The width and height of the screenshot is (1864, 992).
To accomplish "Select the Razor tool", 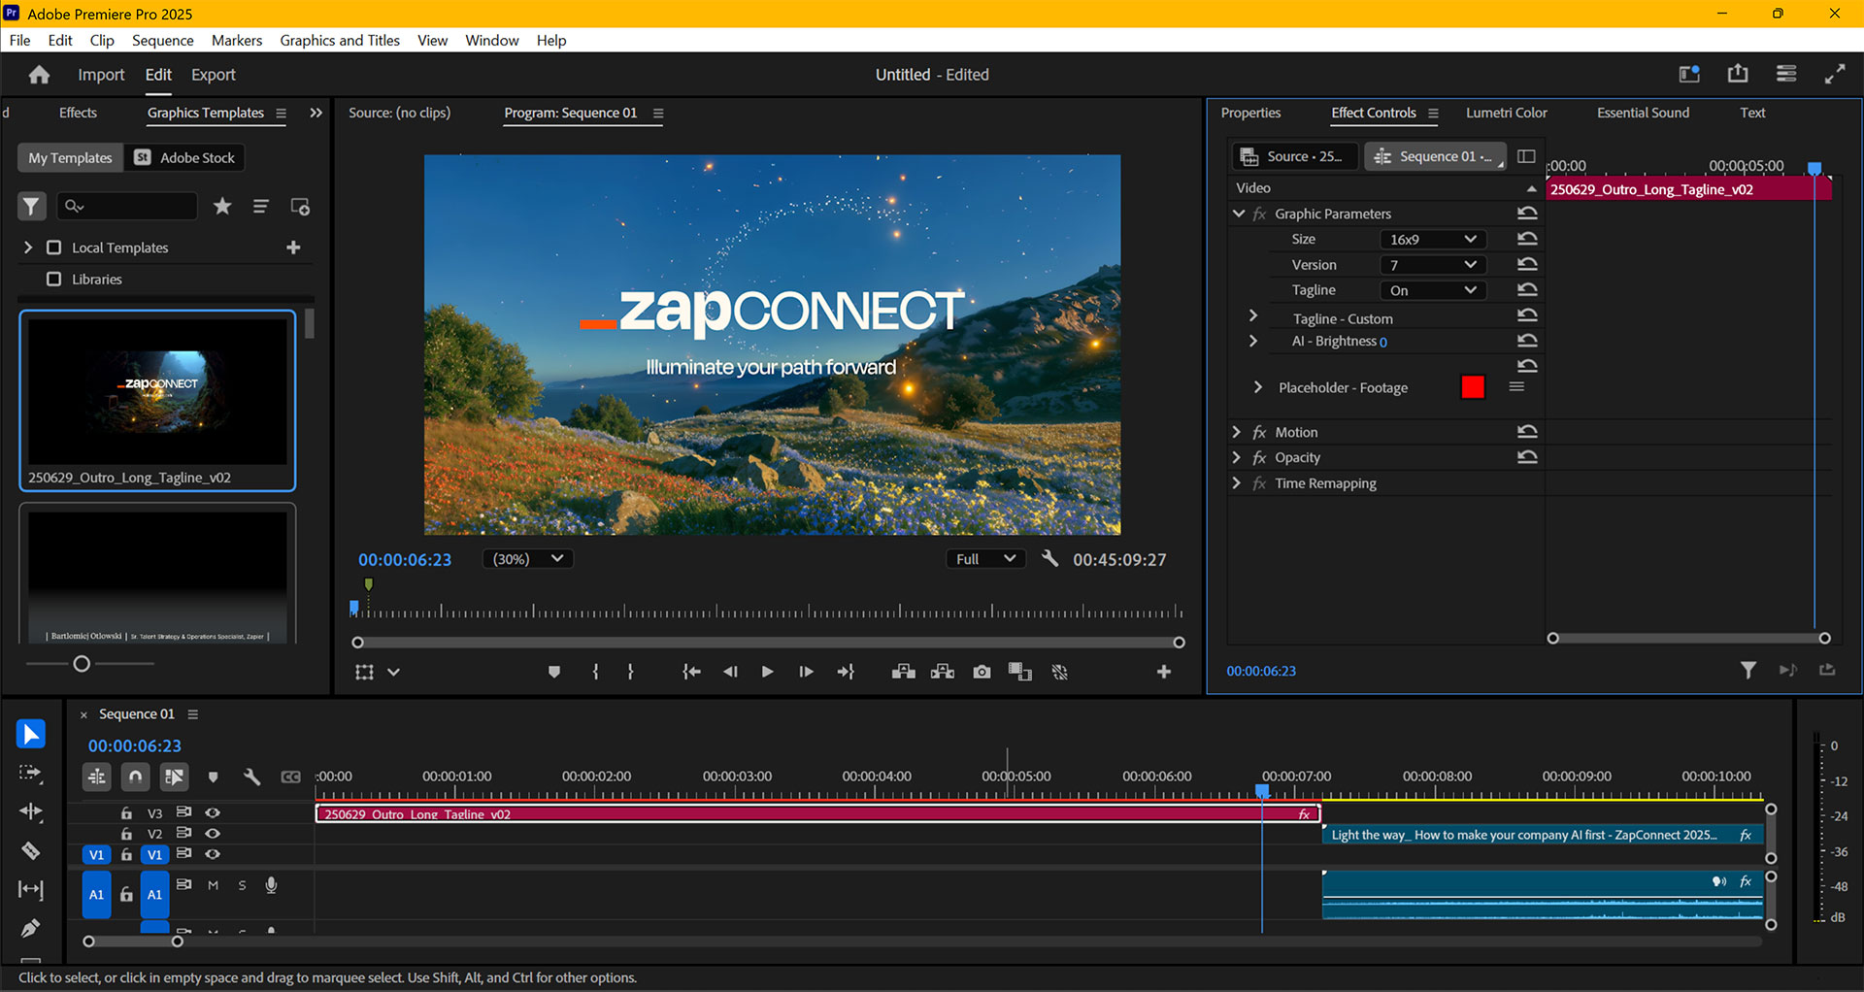I will (x=31, y=851).
